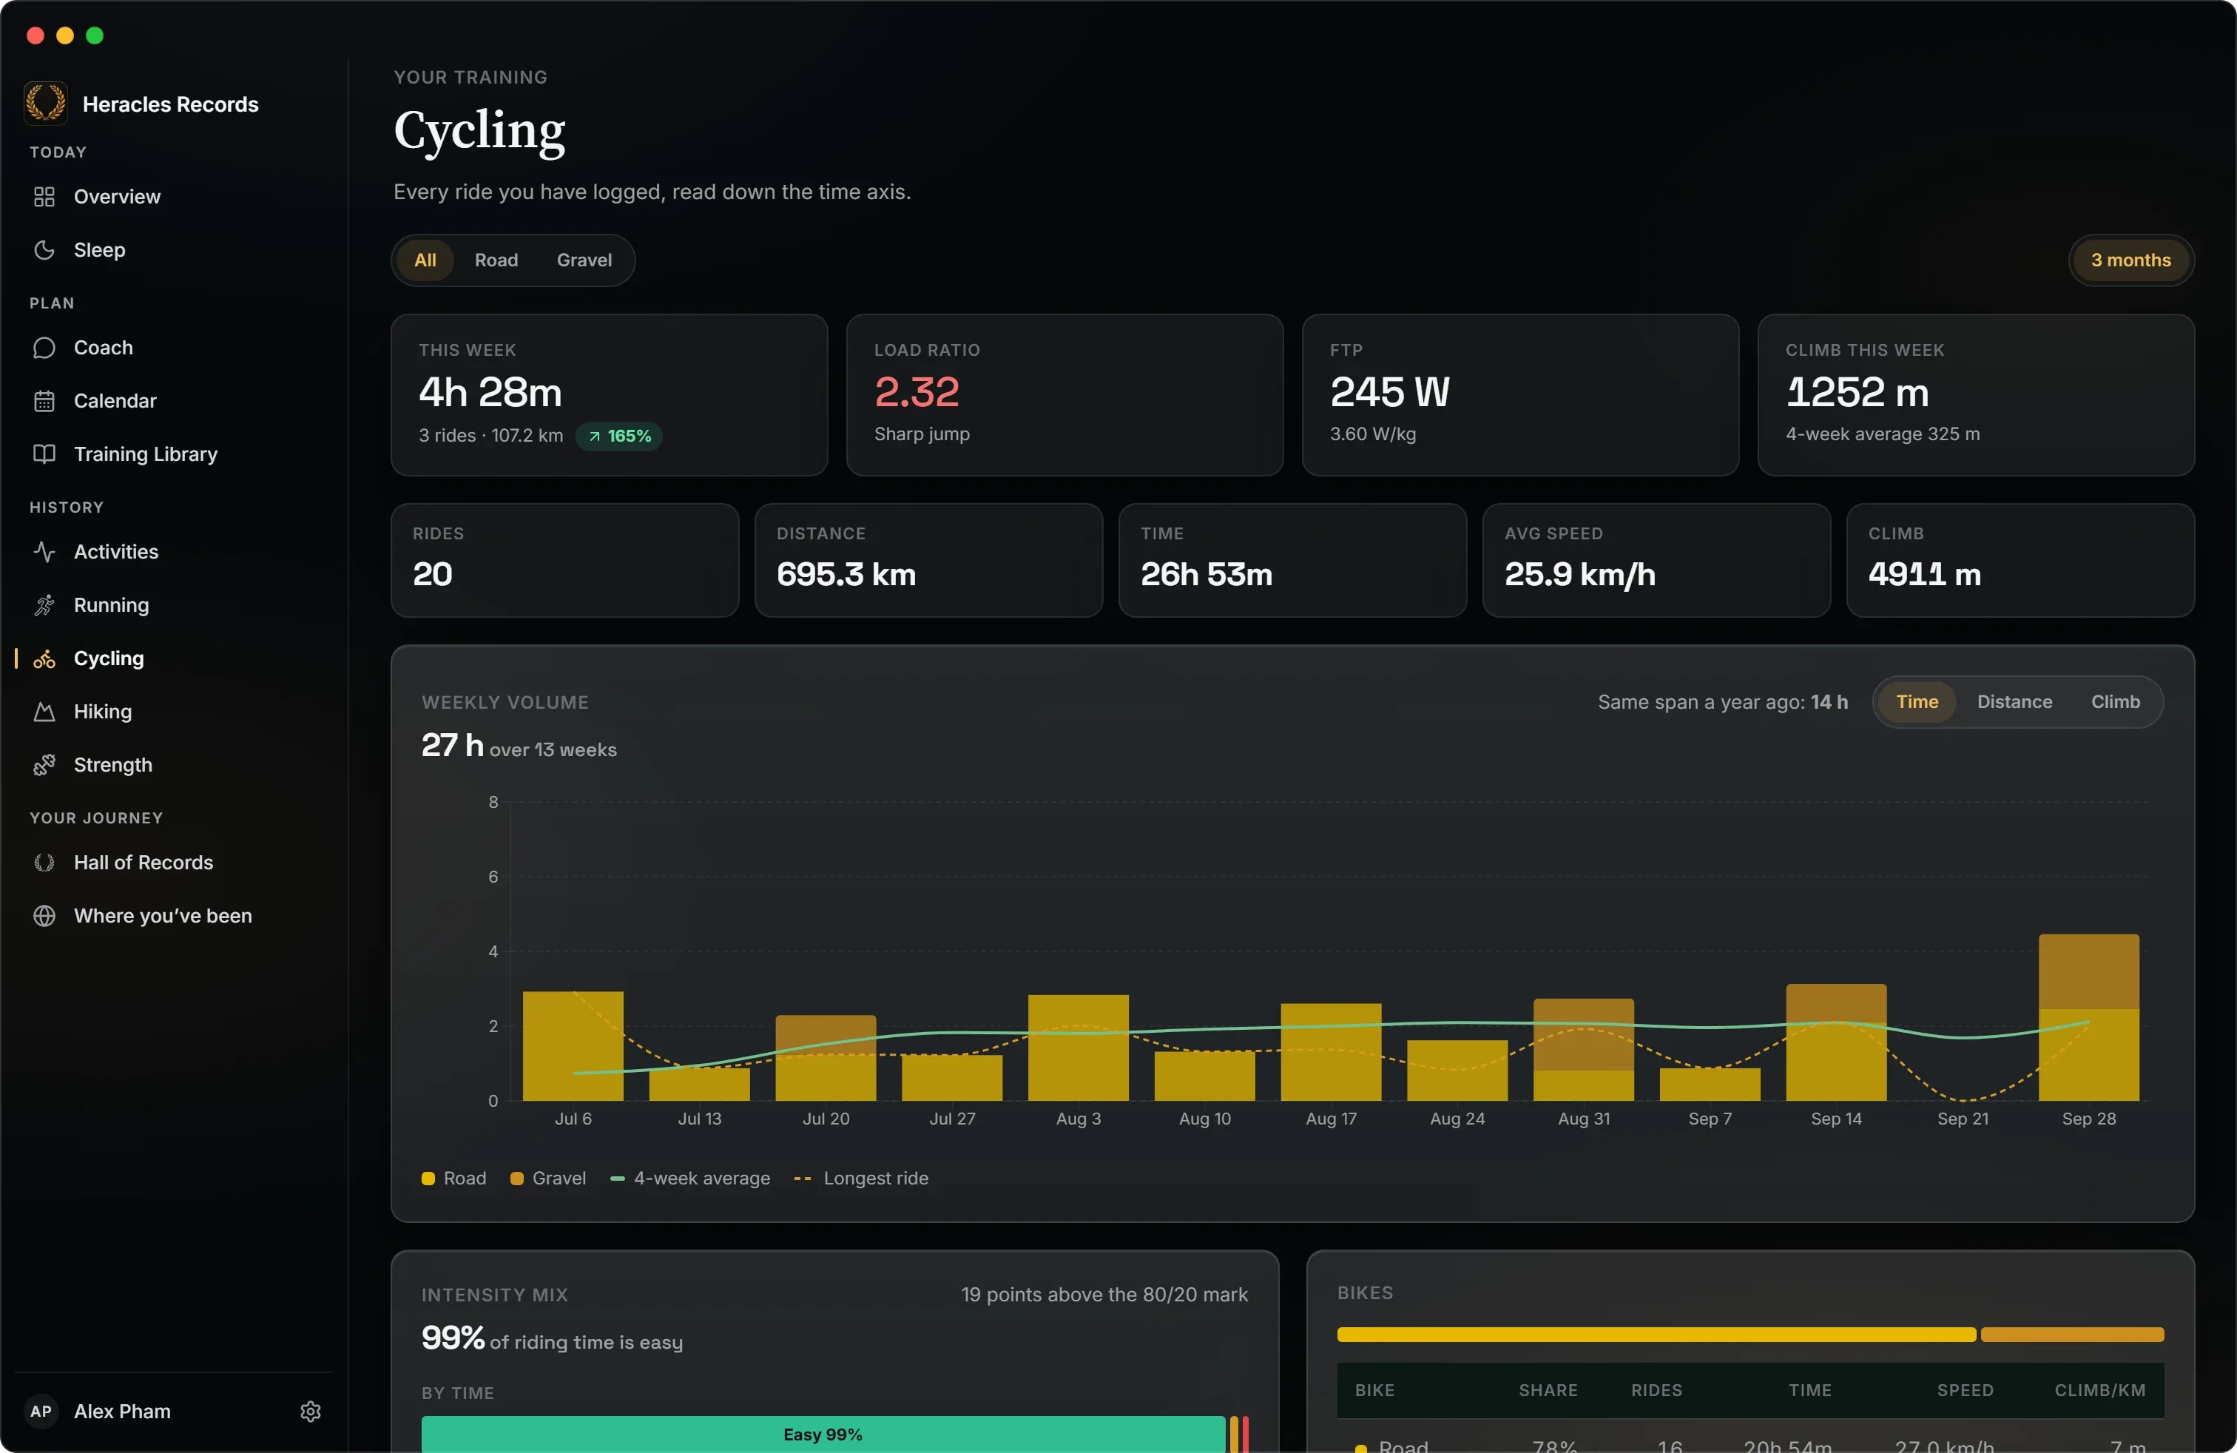Click the Heracles Records laurel logo

coord(45,104)
